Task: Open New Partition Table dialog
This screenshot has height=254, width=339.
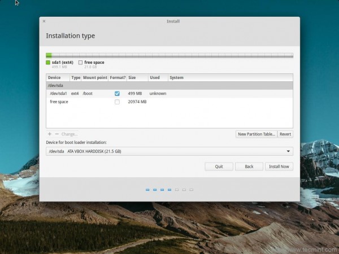Action: [257, 134]
